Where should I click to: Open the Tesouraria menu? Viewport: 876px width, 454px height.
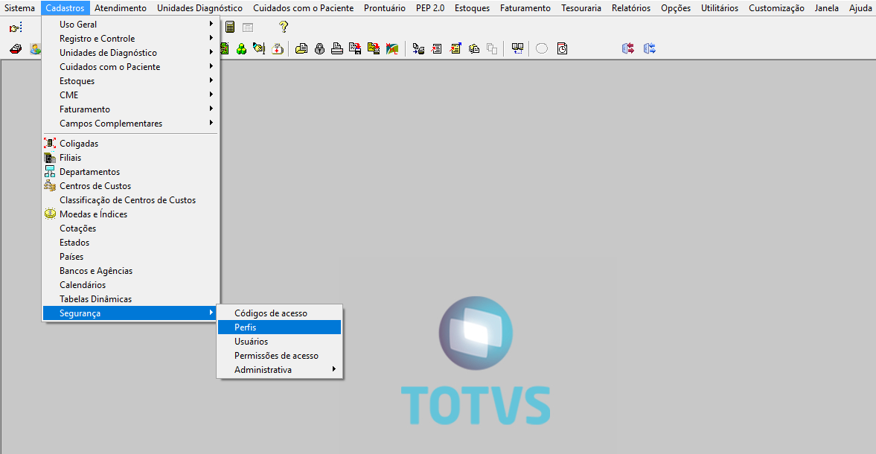pyautogui.click(x=581, y=8)
